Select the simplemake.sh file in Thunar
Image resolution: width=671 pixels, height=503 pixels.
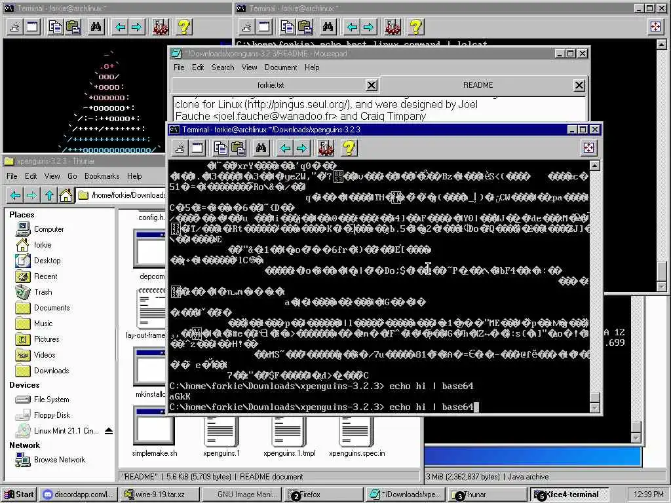(154, 437)
